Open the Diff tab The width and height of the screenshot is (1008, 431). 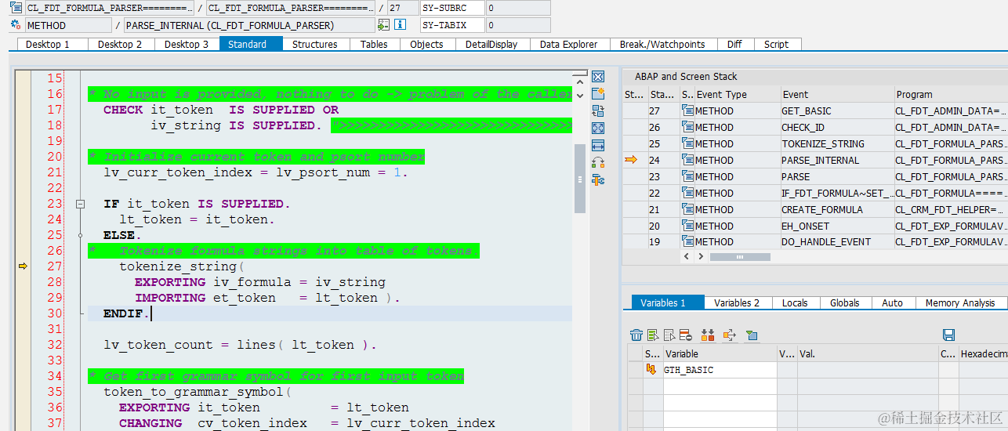pyautogui.click(x=734, y=44)
